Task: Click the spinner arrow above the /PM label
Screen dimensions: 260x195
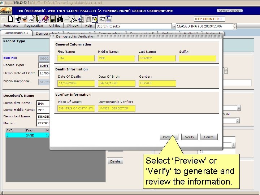Action: (x=239, y=108)
